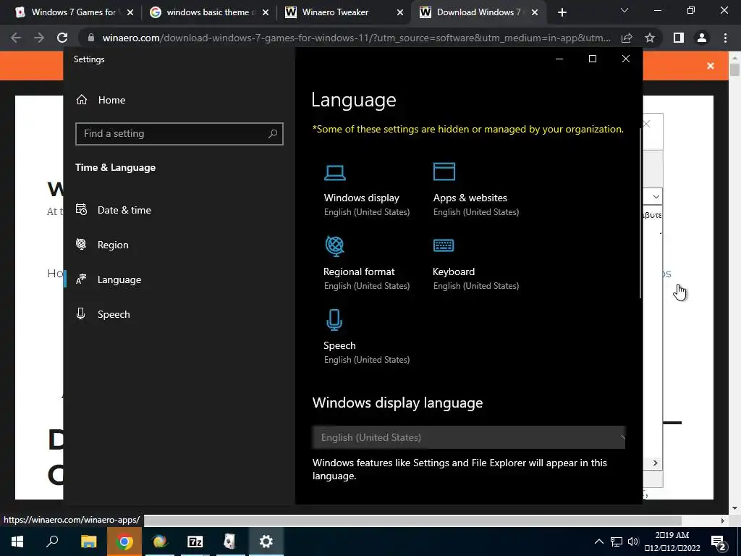Open Chrome three-dot menu
The image size is (741, 556).
tap(725, 38)
